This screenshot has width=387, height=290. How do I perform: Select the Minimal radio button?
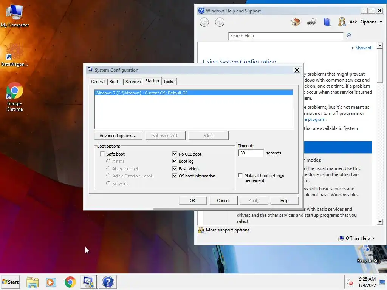pos(108,161)
